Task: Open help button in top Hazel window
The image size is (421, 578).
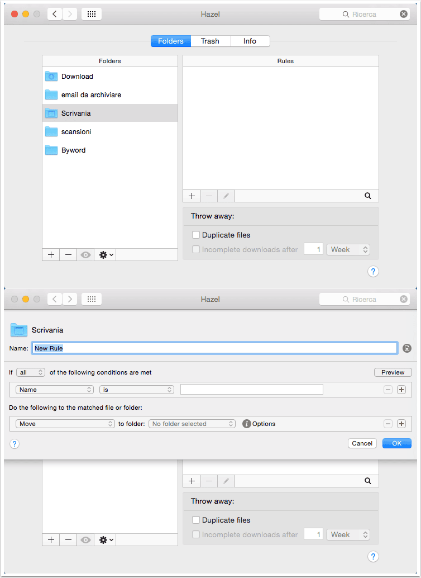Action: pyautogui.click(x=373, y=272)
